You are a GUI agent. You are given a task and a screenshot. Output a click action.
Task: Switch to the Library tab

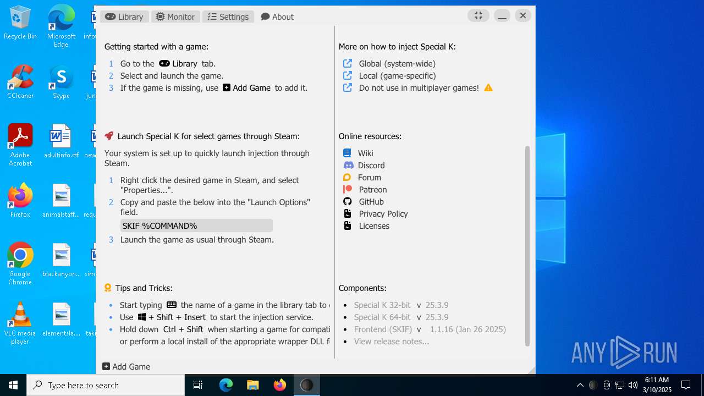pos(124,16)
